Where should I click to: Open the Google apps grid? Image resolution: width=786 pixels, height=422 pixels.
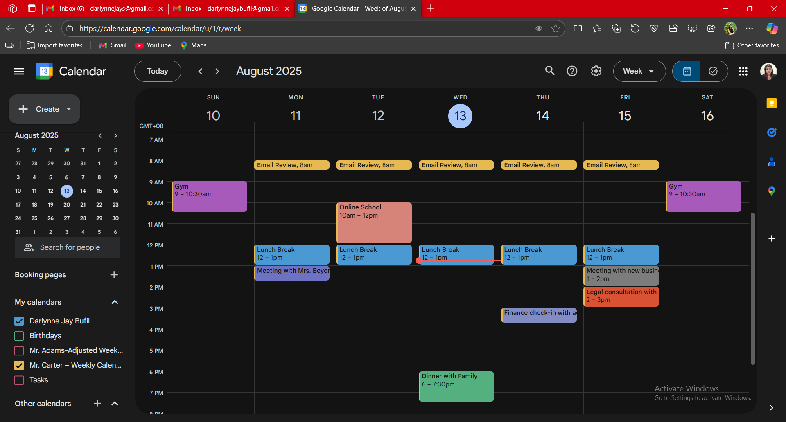(x=743, y=71)
